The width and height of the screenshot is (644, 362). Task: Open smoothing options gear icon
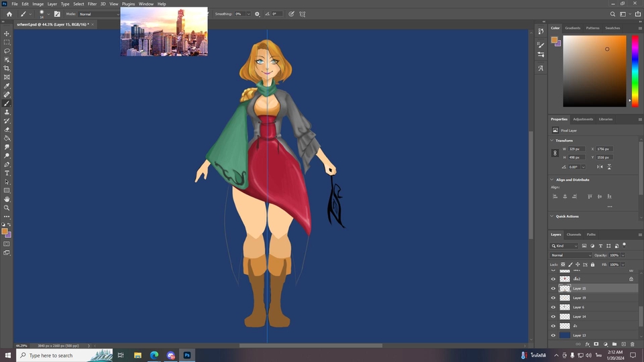point(257,13)
